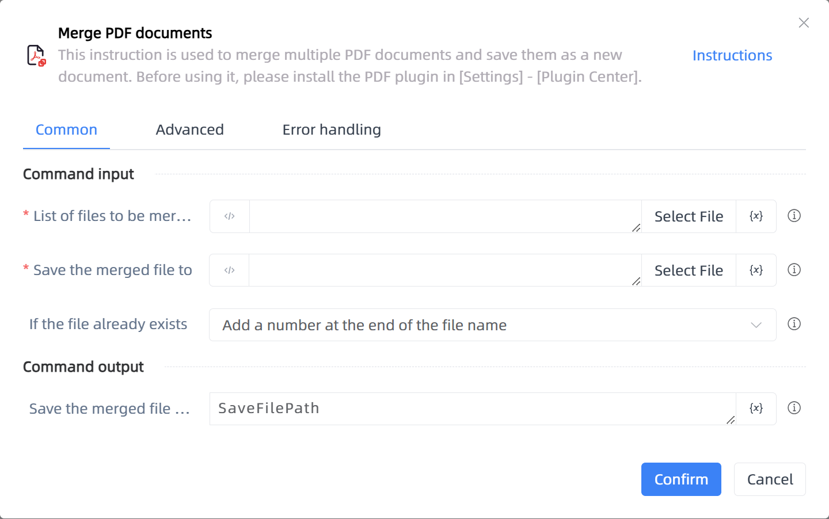Select File for saving the merged file

pyautogui.click(x=689, y=270)
